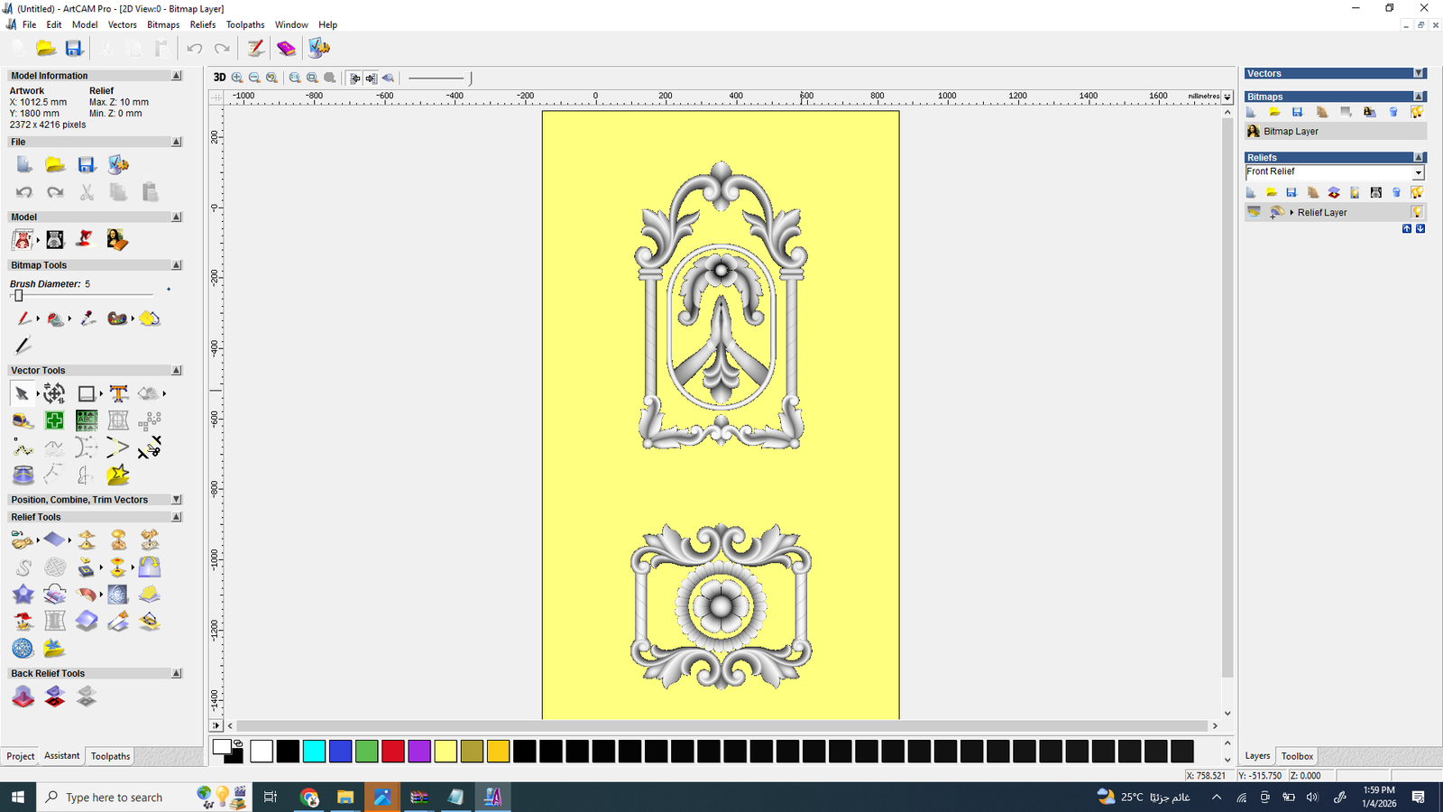Open the lamp-shaped Lights and Material icon

pos(85,240)
